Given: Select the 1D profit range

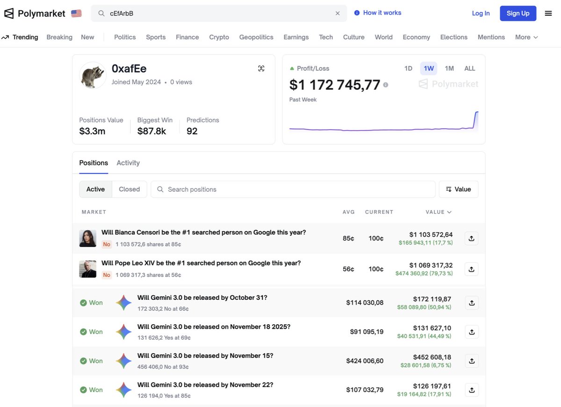Looking at the screenshot, I should coord(408,68).
